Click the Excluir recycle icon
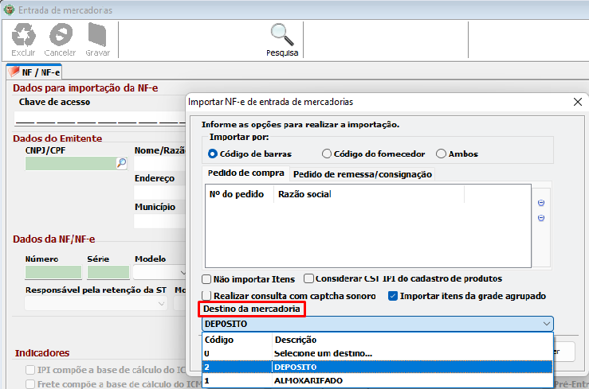The width and height of the screenshot is (589, 389). pos(23,35)
